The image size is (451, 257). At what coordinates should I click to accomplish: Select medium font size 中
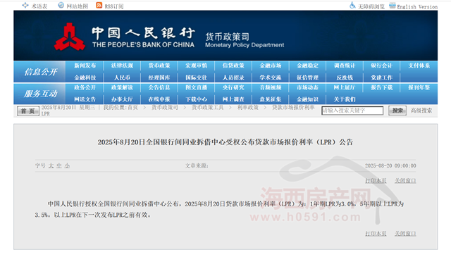point(59,166)
